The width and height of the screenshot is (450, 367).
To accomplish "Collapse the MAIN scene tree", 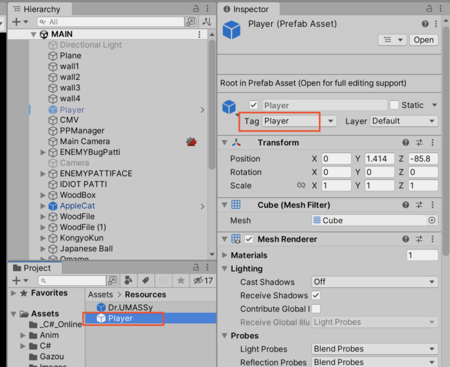I will 33,35.
